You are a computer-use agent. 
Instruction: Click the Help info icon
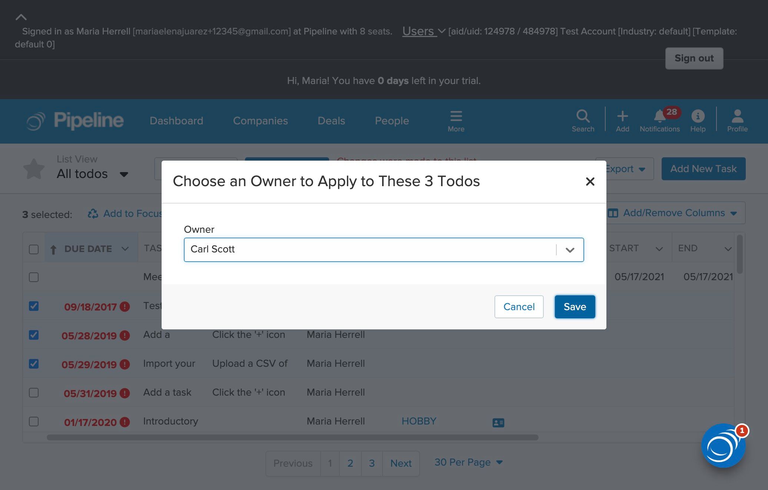tap(698, 116)
